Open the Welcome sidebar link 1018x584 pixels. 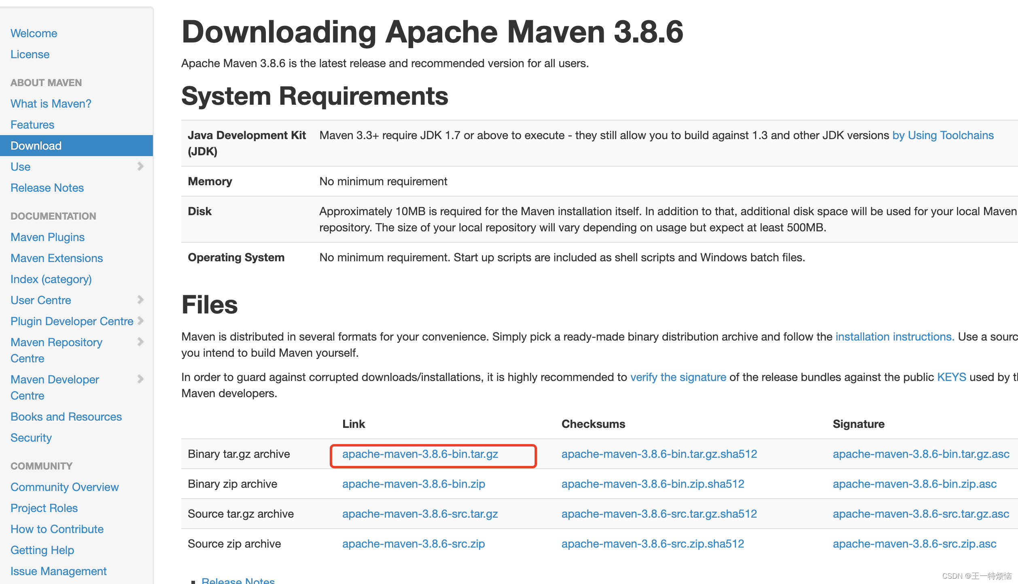(x=34, y=33)
